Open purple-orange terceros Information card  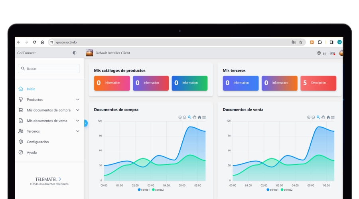click(280, 83)
